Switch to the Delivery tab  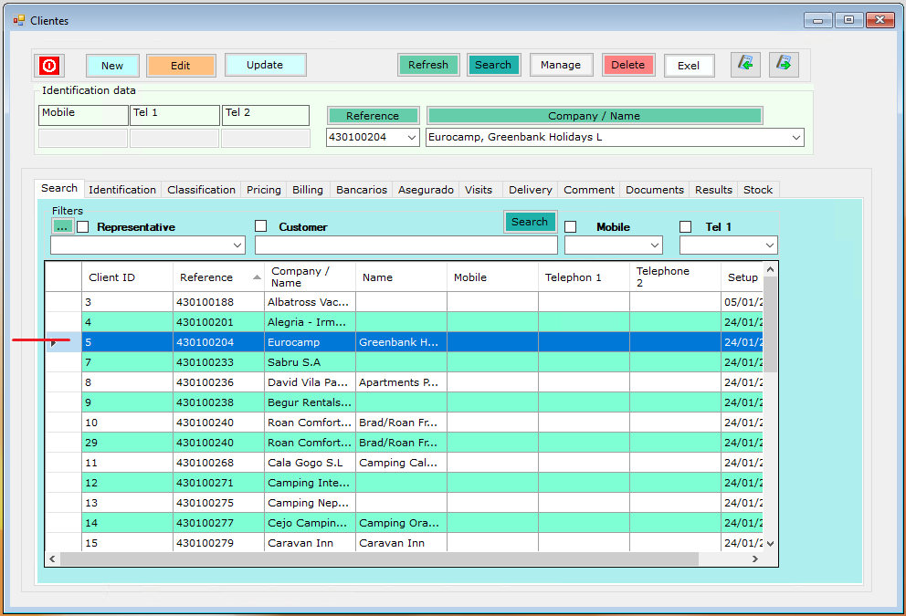(x=531, y=190)
